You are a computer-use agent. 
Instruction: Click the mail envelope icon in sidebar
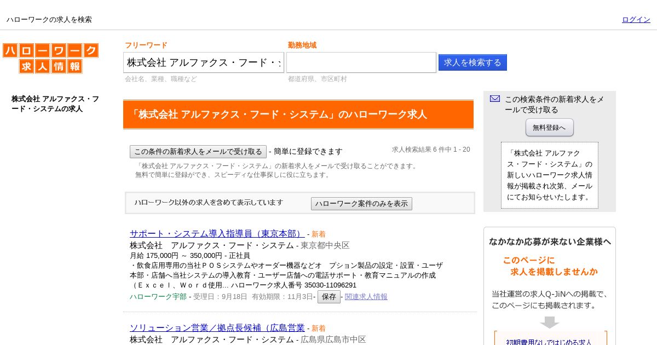point(495,99)
